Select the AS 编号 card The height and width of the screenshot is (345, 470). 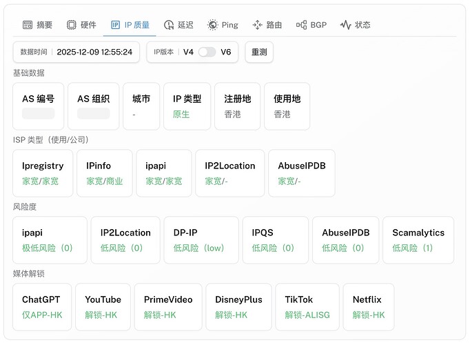[x=39, y=106]
